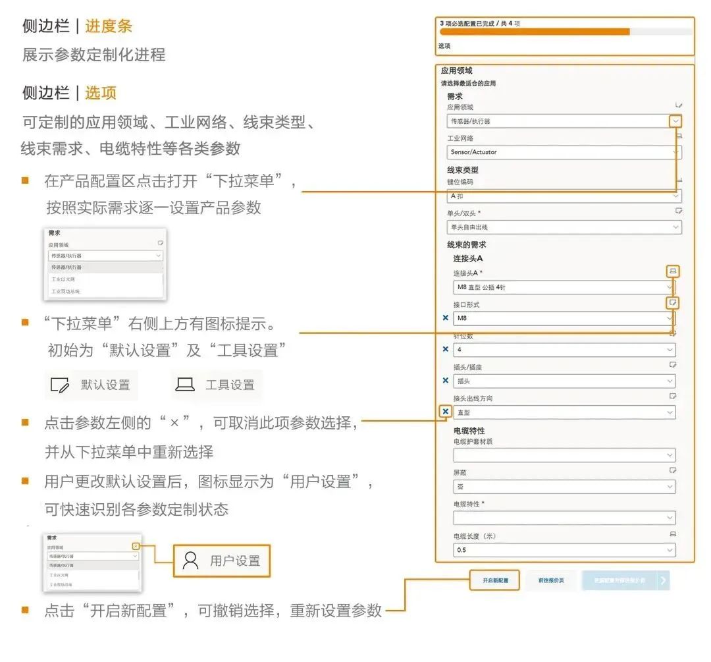Open the 插头/插座 dropdown showing 插头
711x662 pixels.
tap(564, 381)
